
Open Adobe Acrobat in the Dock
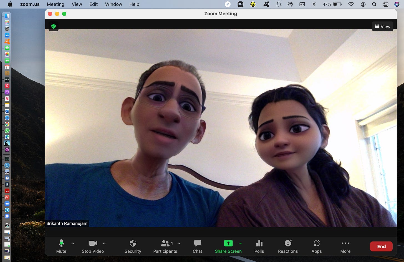pyautogui.click(x=7, y=191)
